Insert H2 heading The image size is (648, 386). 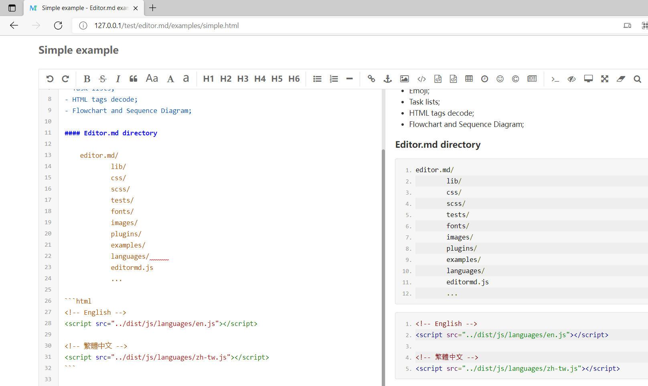click(x=226, y=79)
